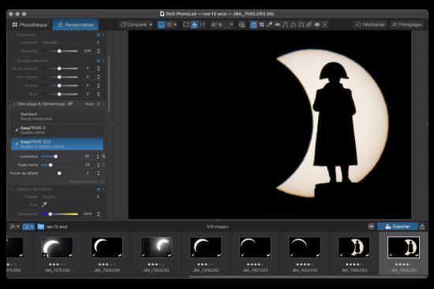
Task: Select single image view mode icon
Action: click(161, 24)
